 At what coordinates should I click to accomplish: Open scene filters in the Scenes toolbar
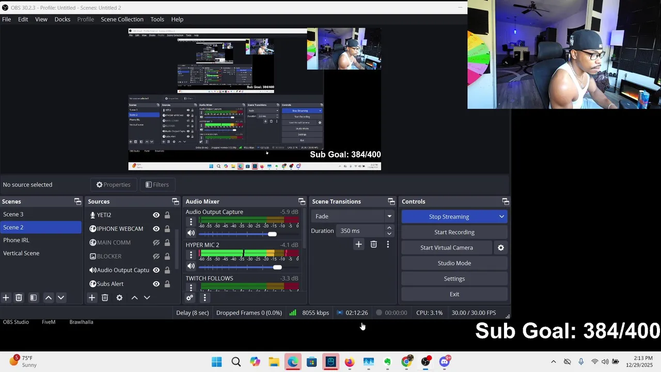33,298
